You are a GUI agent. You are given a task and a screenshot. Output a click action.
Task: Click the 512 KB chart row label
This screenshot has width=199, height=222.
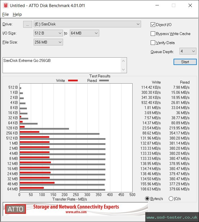(12, 138)
